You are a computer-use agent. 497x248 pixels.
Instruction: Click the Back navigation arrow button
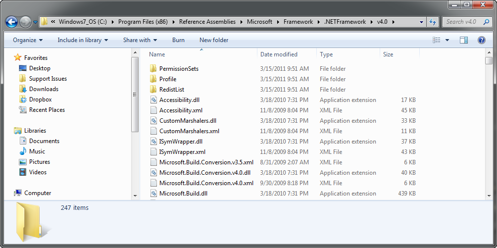point(11,22)
